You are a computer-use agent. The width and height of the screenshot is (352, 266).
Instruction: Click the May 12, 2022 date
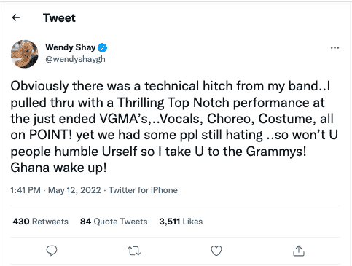pos(74,190)
